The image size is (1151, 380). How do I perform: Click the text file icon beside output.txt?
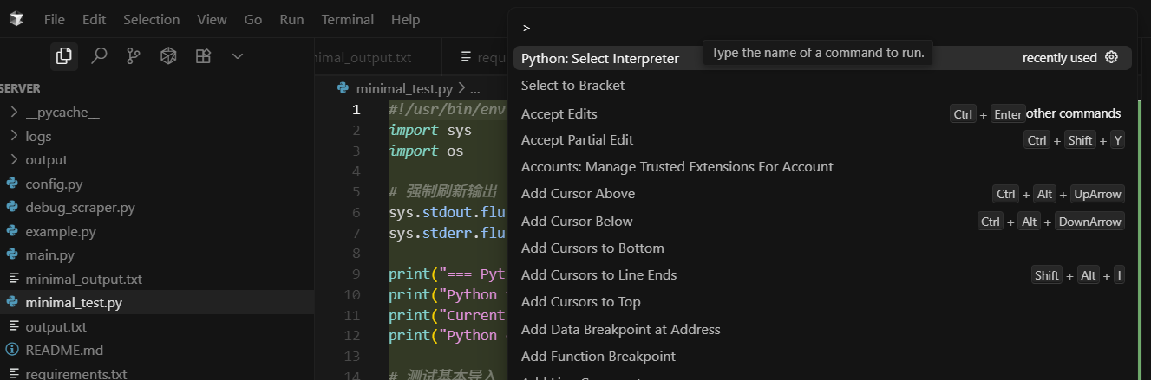(12, 327)
